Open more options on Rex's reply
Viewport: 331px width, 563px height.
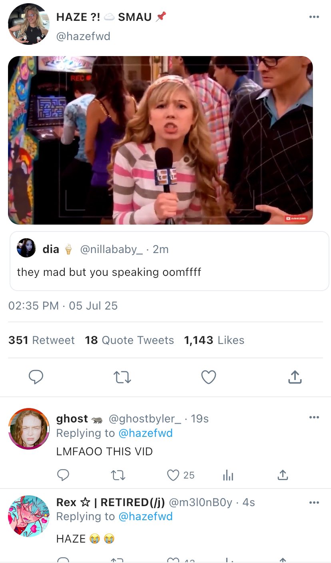click(314, 503)
